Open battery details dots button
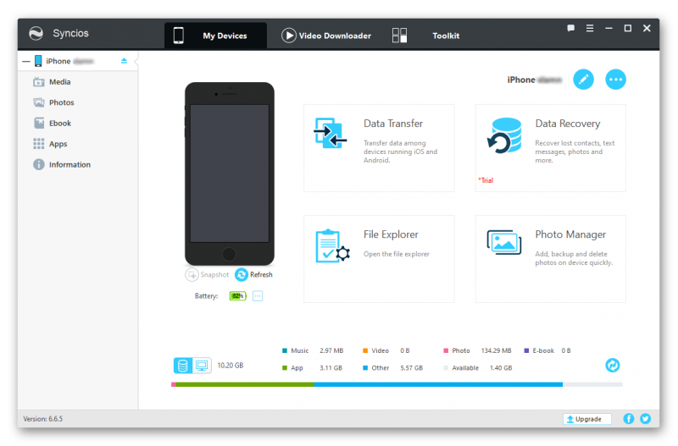 (258, 295)
